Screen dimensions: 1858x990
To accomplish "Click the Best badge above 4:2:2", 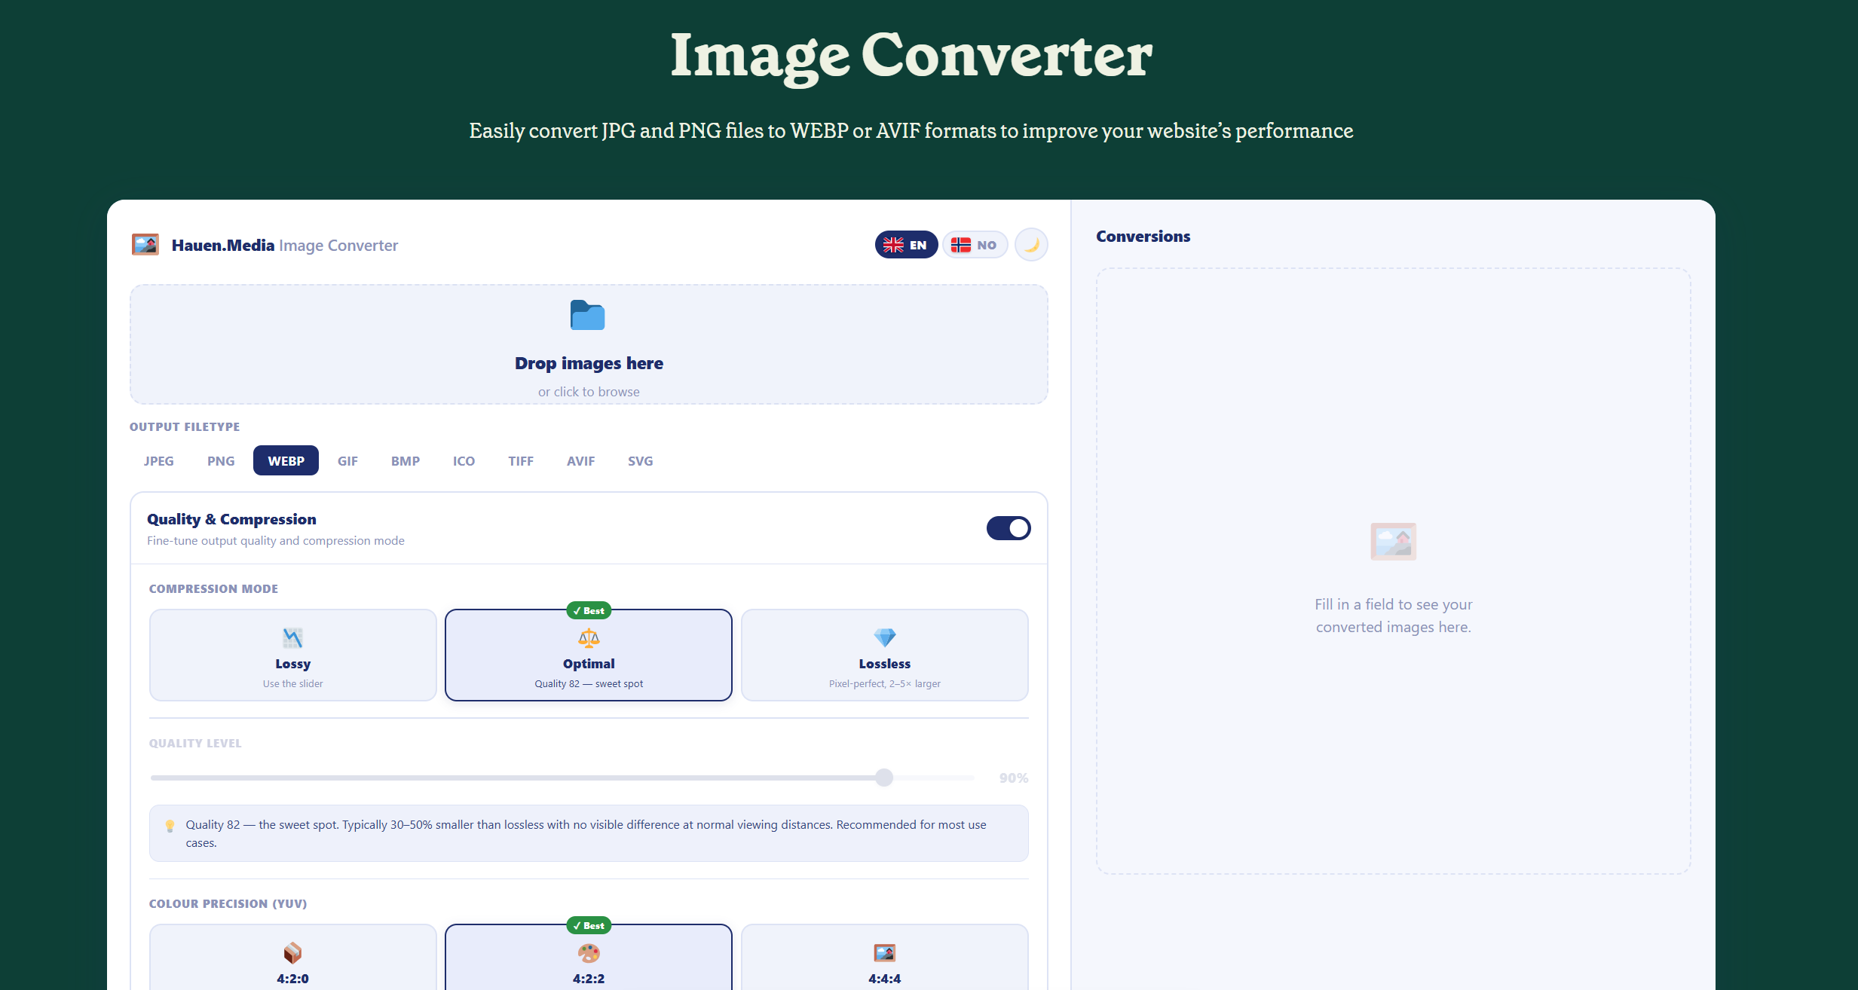I will coord(589,925).
